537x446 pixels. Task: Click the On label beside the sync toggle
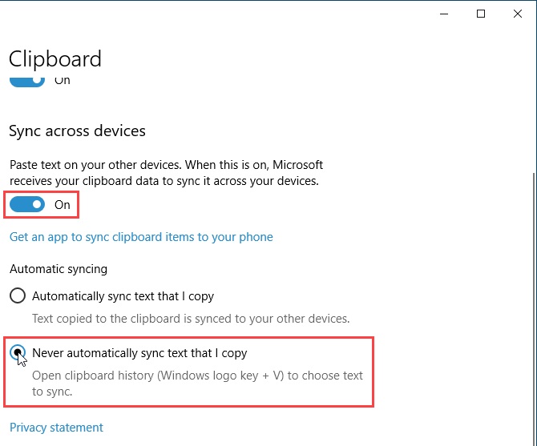63,204
